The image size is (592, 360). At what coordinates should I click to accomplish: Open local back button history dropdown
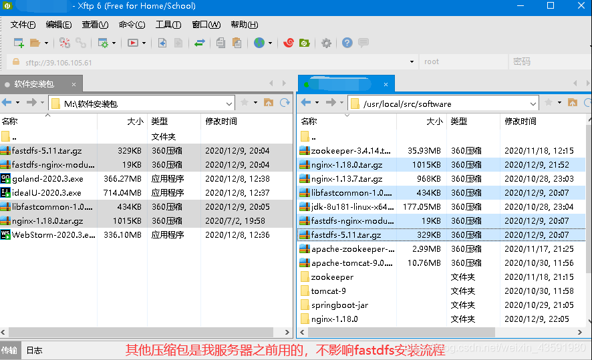click(x=18, y=102)
